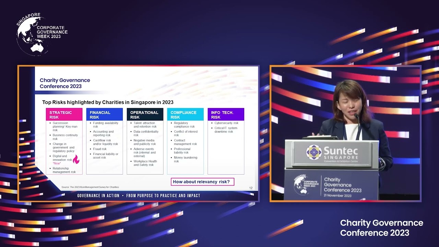This screenshot has height=247, width=439.
Task: Select the OPERATIONAL RISK column header
Action: [x=145, y=115]
